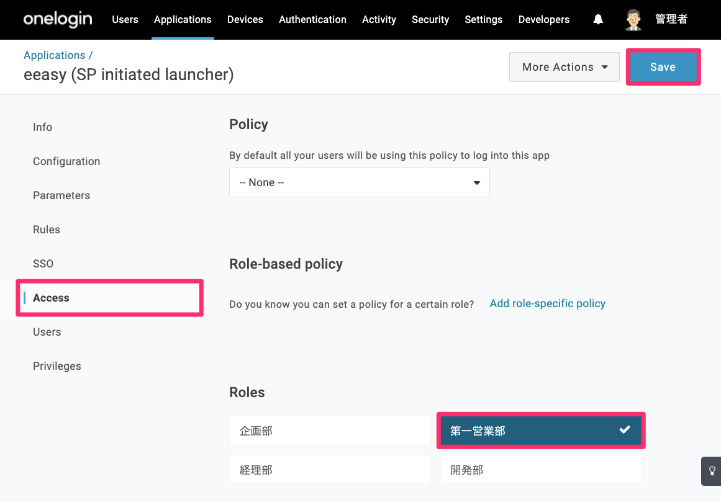Viewport: 721px width, 502px height.
Task: Click the 管理者 account name
Action: coord(671,19)
